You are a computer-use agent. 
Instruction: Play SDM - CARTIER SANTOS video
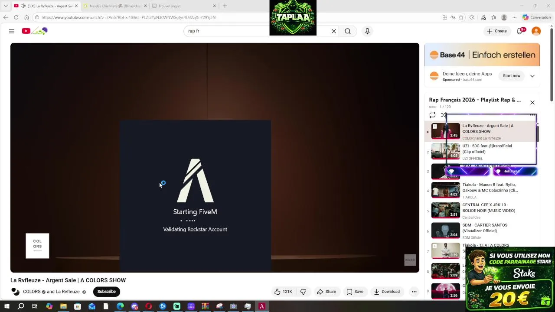click(x=481, y=231)
